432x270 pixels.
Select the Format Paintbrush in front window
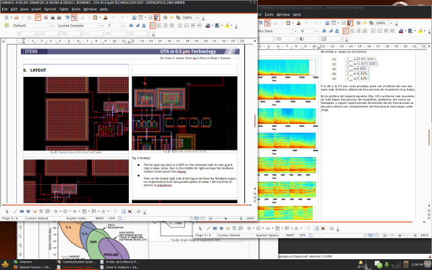tap(105, 18)
